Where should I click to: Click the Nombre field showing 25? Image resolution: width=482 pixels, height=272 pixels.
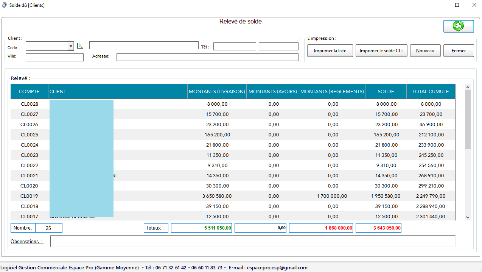point(49,228)
